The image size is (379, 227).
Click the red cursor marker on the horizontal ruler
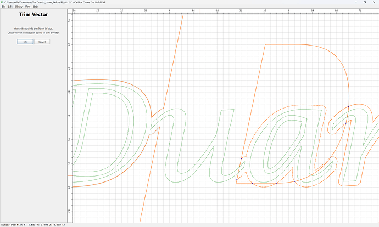click(x=199, y=11)
